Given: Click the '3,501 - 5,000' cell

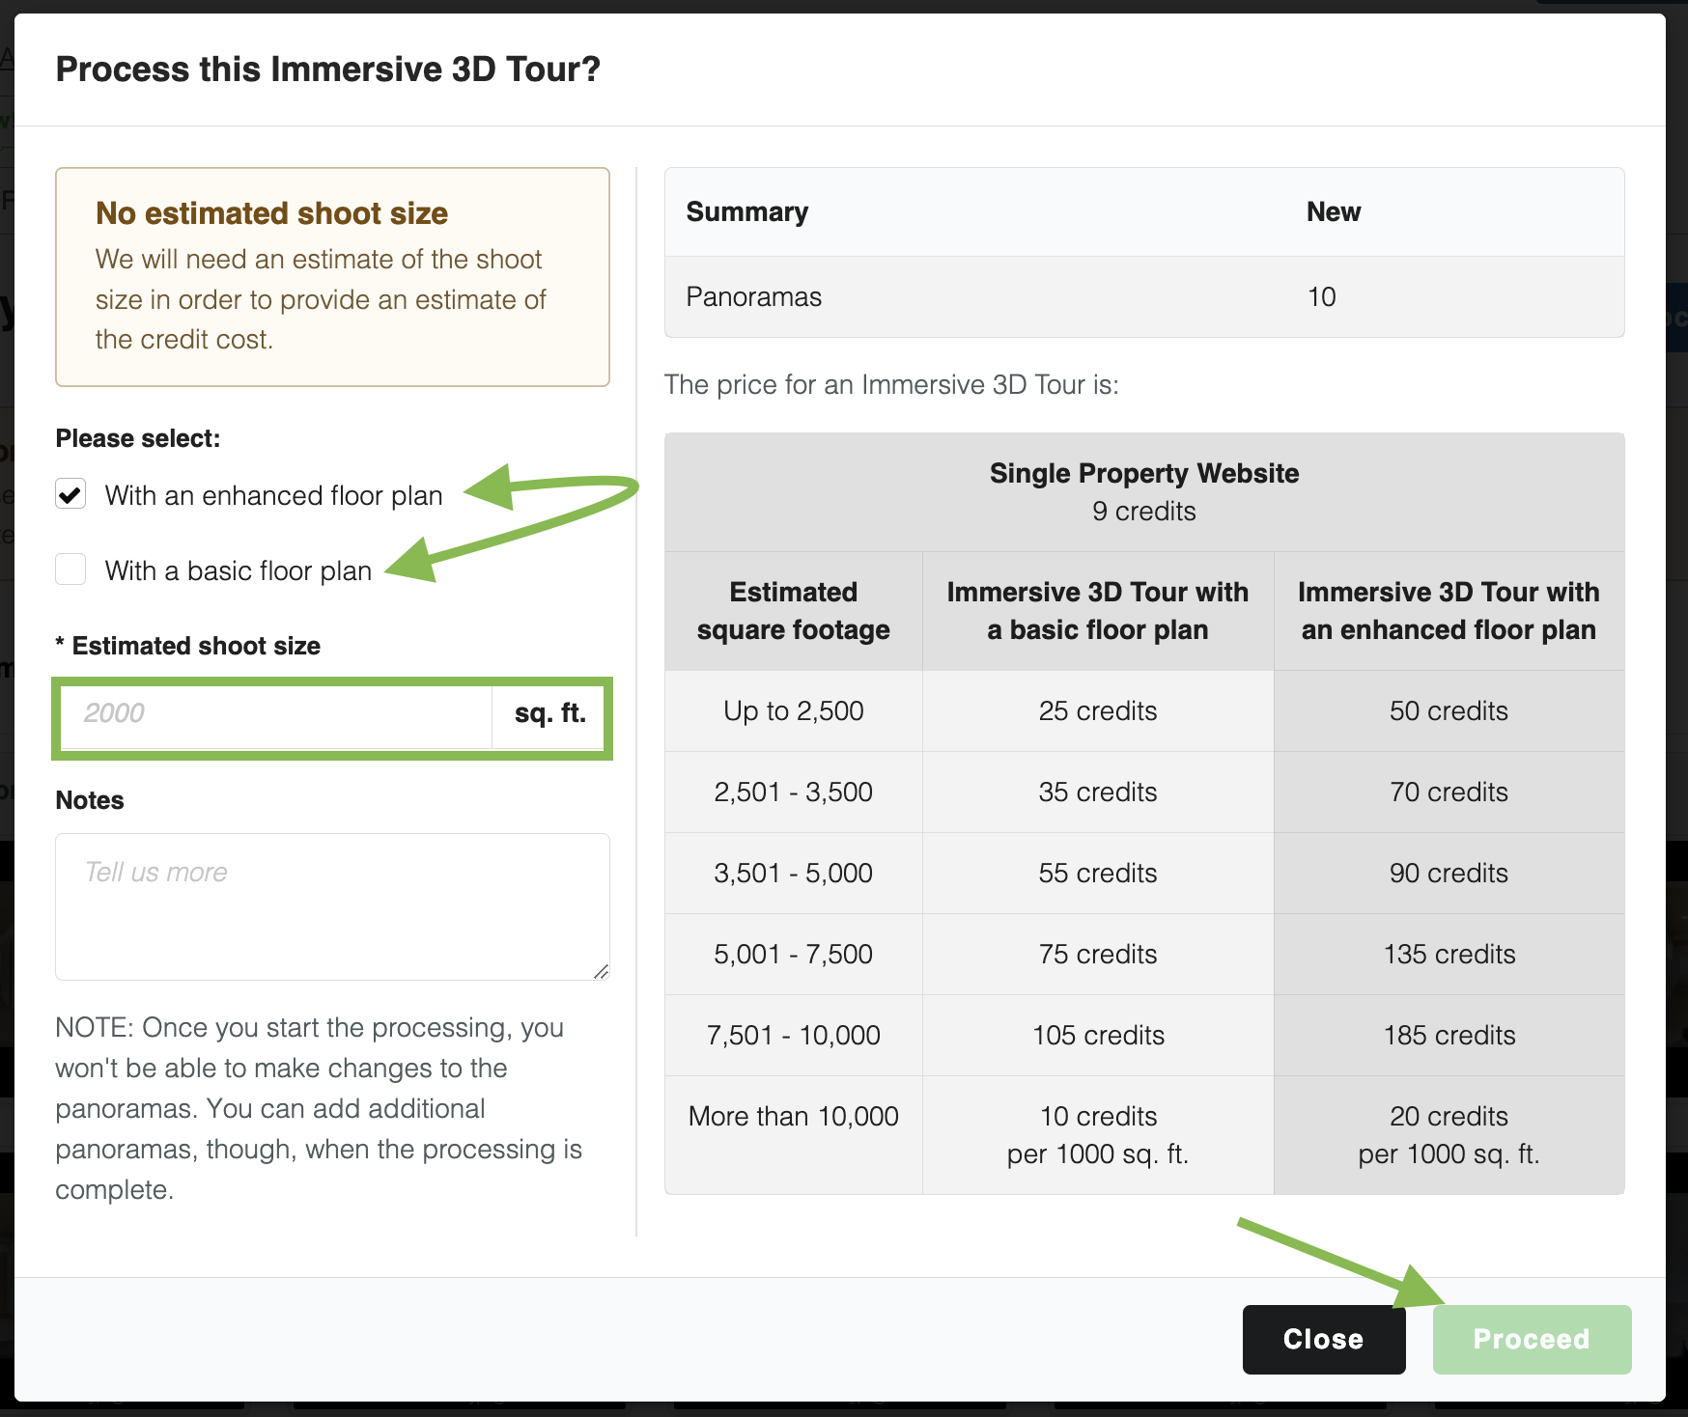Looking at the screenshot, I should coord(794,874).
